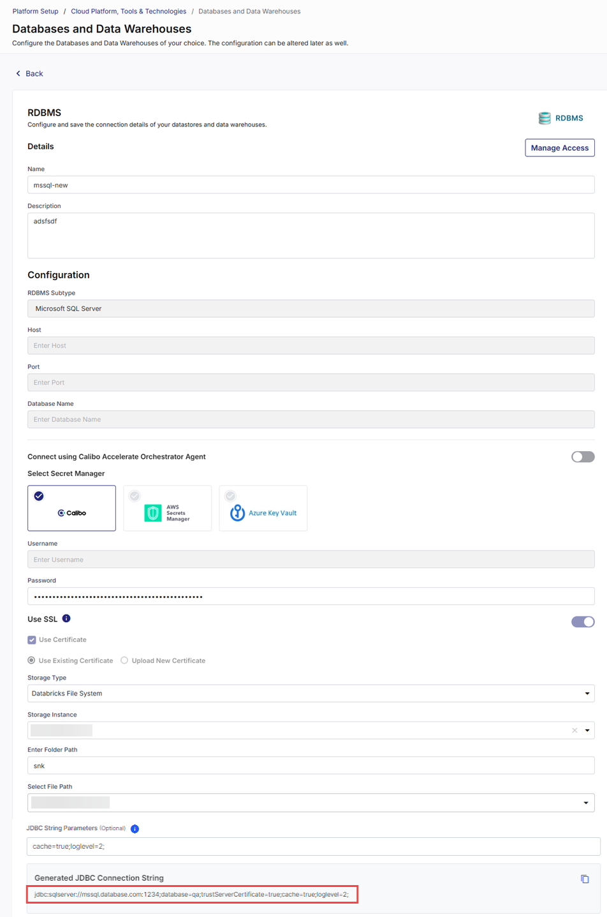
Task: Click the Generated JDBC Connection String heading
Action: click(99, 878)
